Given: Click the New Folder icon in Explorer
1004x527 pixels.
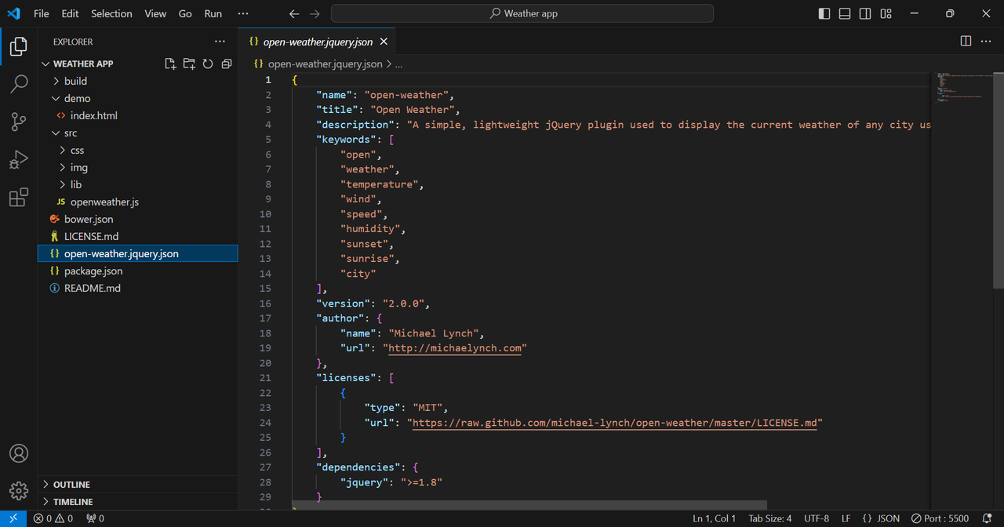Looking at the screenshot, I should (x=189, y=64).
